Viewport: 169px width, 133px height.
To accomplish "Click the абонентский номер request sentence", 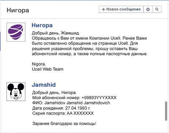I will tap(90, 54).
